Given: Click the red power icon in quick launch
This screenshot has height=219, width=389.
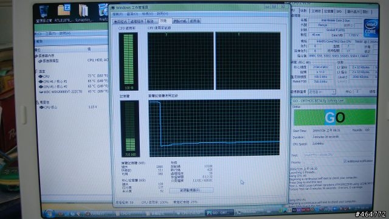Looking at the screenshot, I should (60, 214).
